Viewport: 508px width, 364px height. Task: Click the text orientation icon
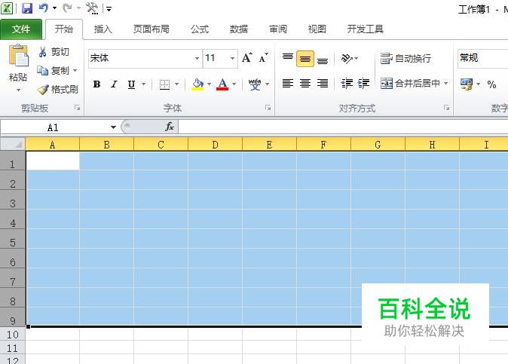347,59
